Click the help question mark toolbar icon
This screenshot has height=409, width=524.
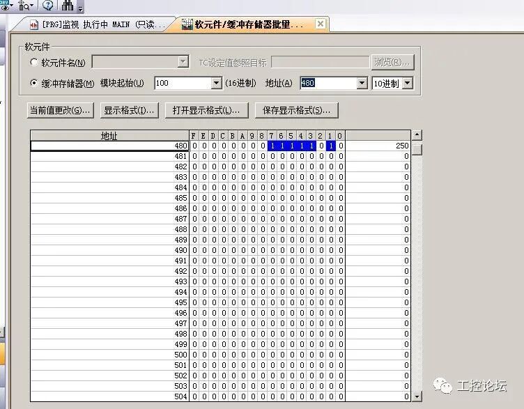coord(48,5)
